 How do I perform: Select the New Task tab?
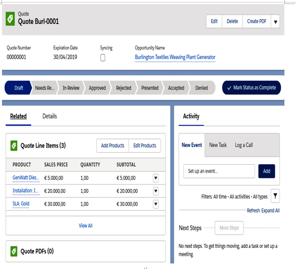point(218,145)
